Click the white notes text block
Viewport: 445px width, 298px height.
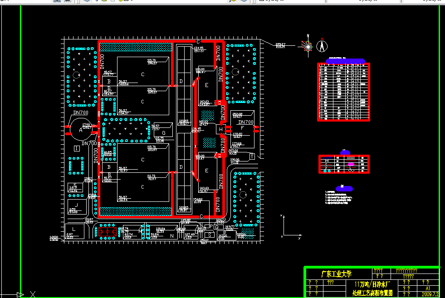[338, 197]
